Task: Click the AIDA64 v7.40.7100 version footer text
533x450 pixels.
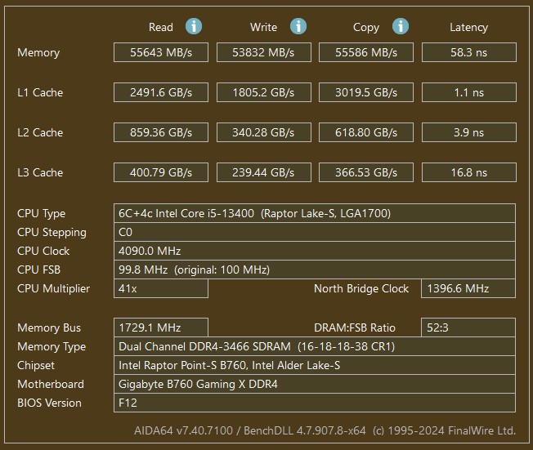Action: (x=325, y=430)
